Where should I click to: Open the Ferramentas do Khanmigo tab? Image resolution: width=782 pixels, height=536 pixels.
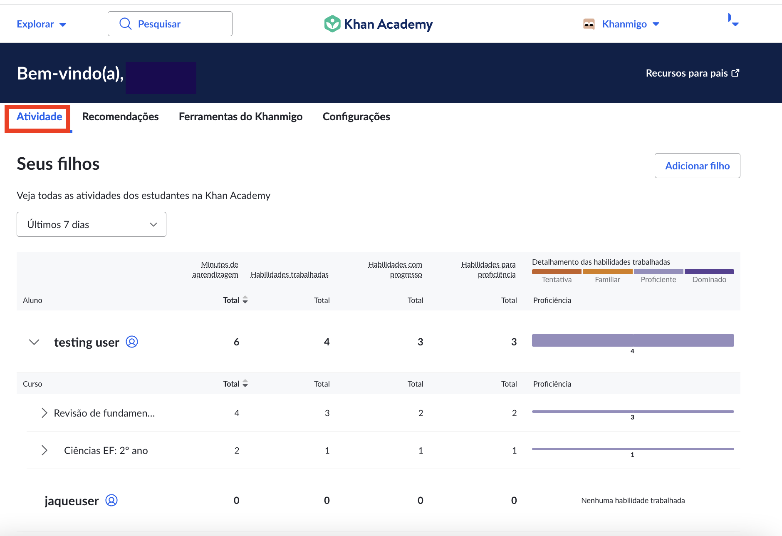(x=240, y=117)
